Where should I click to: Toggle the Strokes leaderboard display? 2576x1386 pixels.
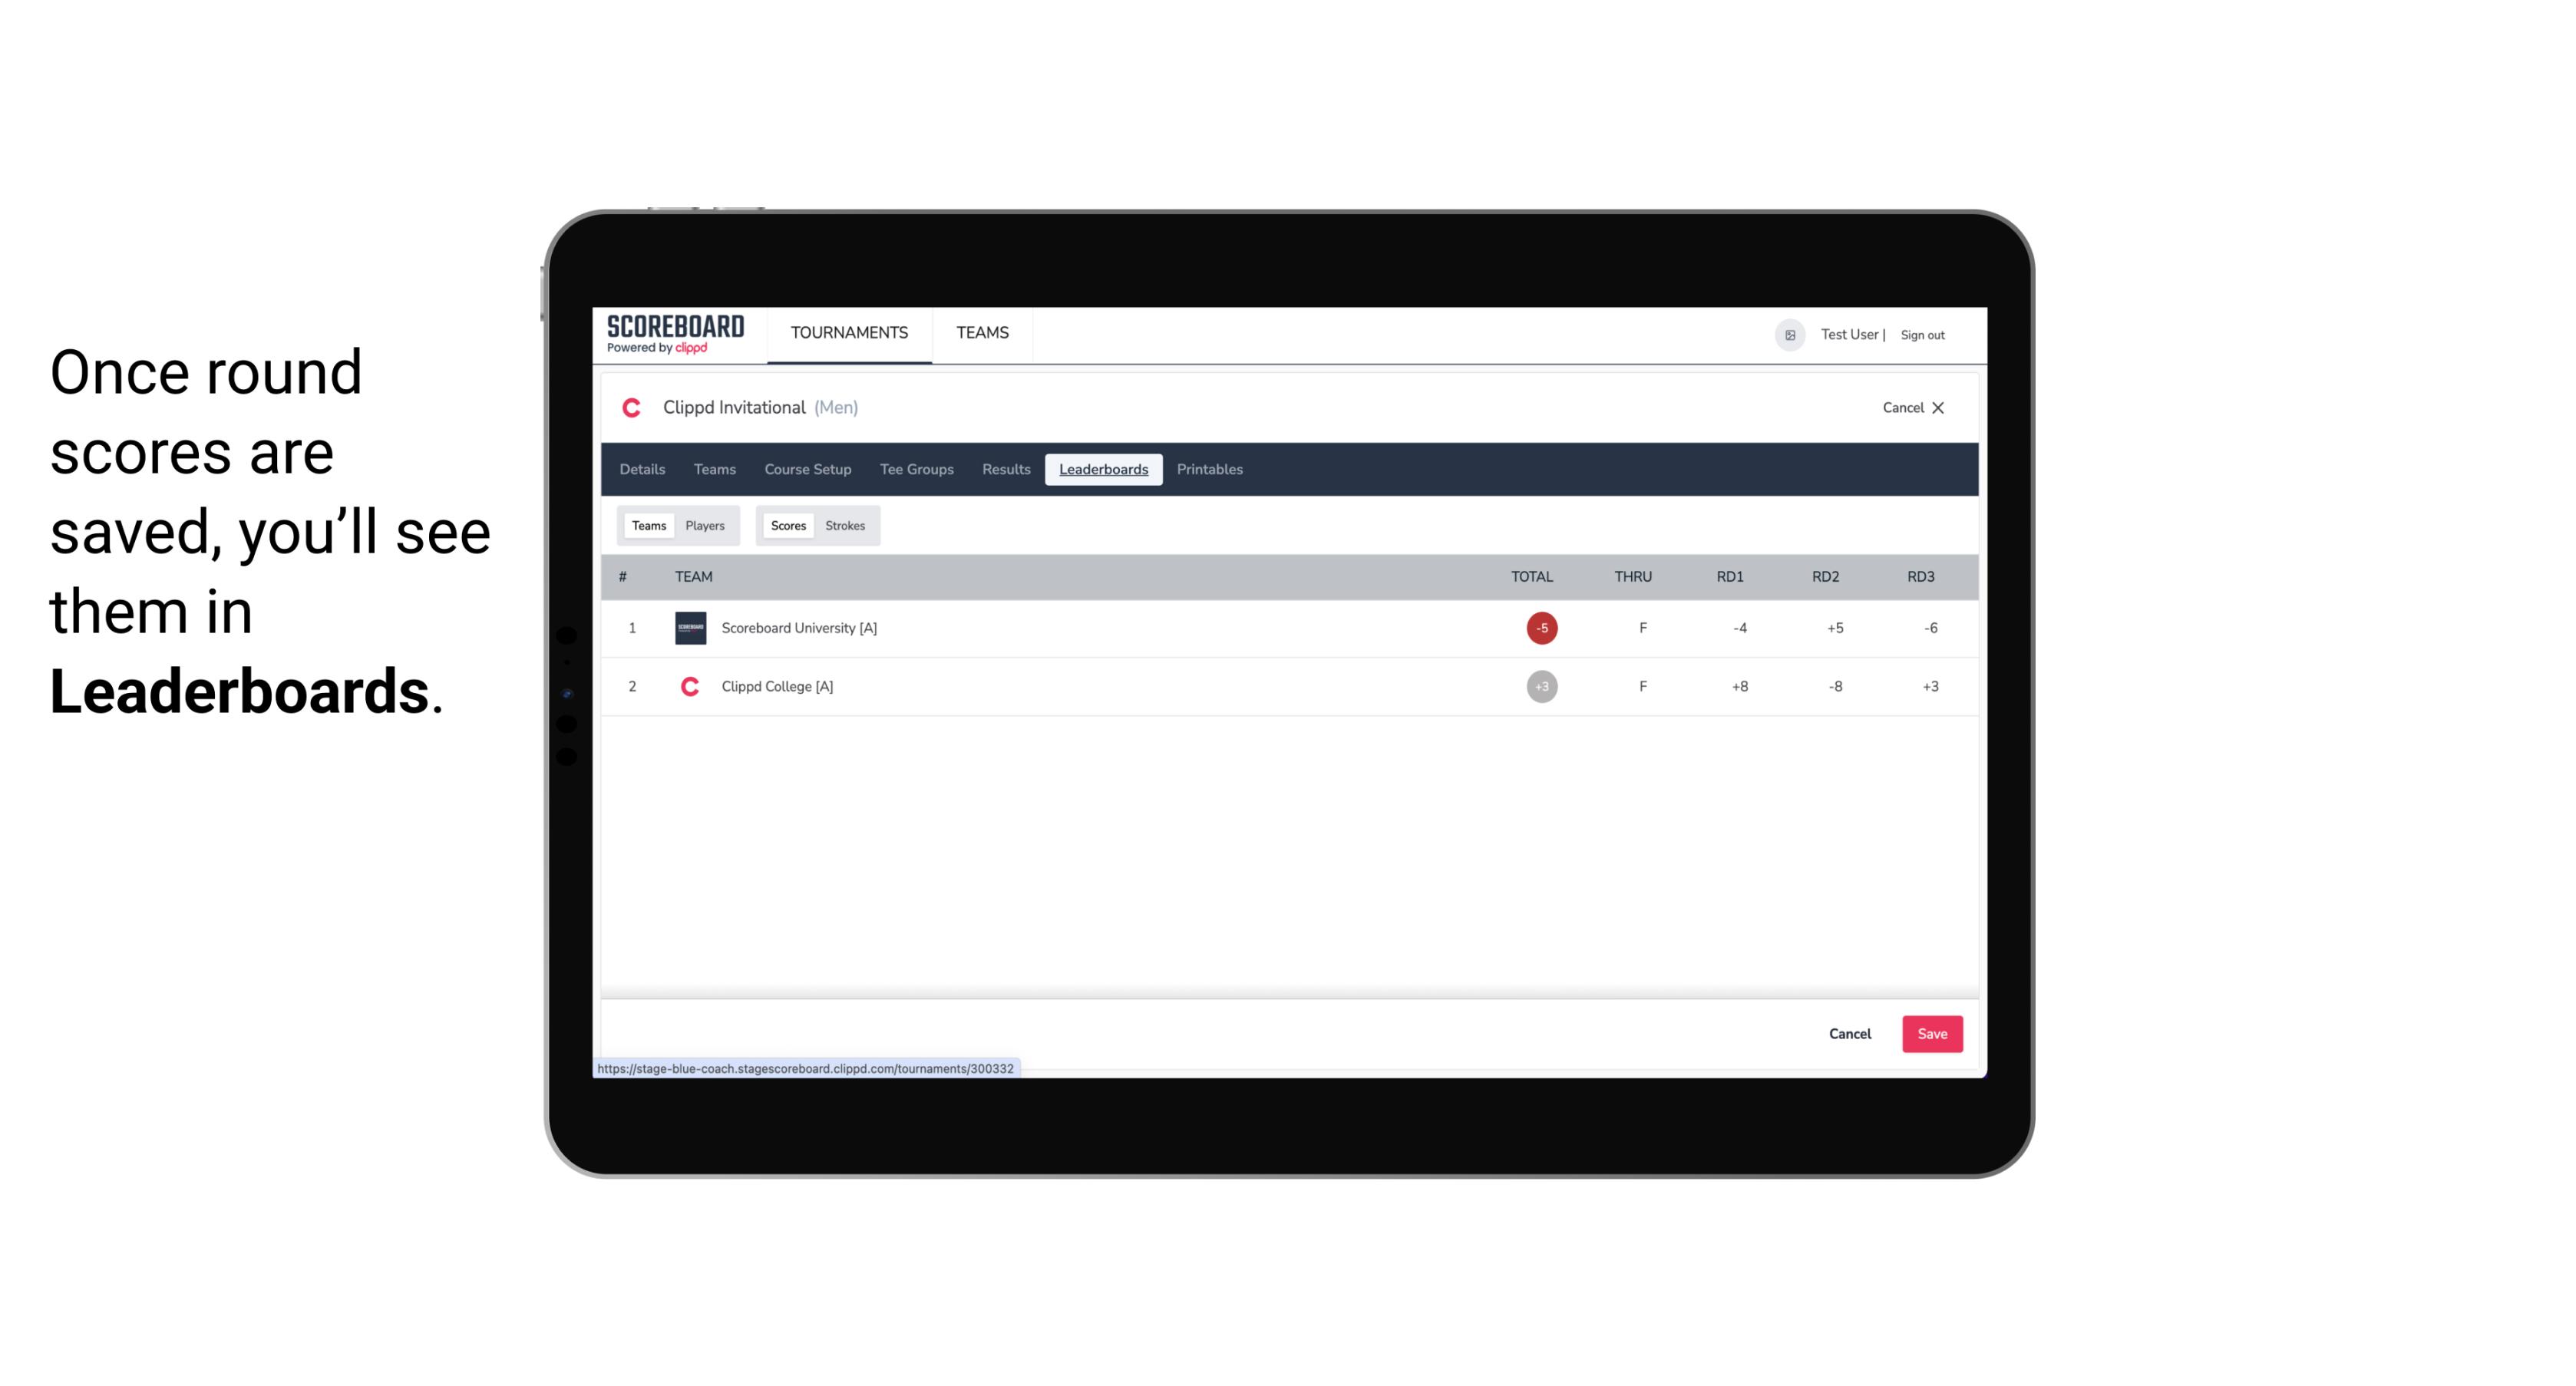845,526
